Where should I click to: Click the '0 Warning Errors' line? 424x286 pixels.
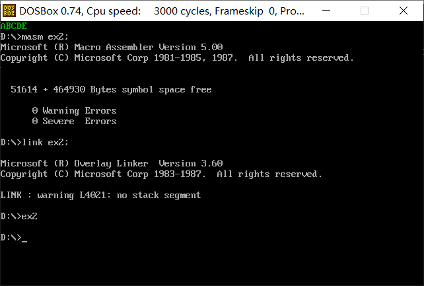74,110
